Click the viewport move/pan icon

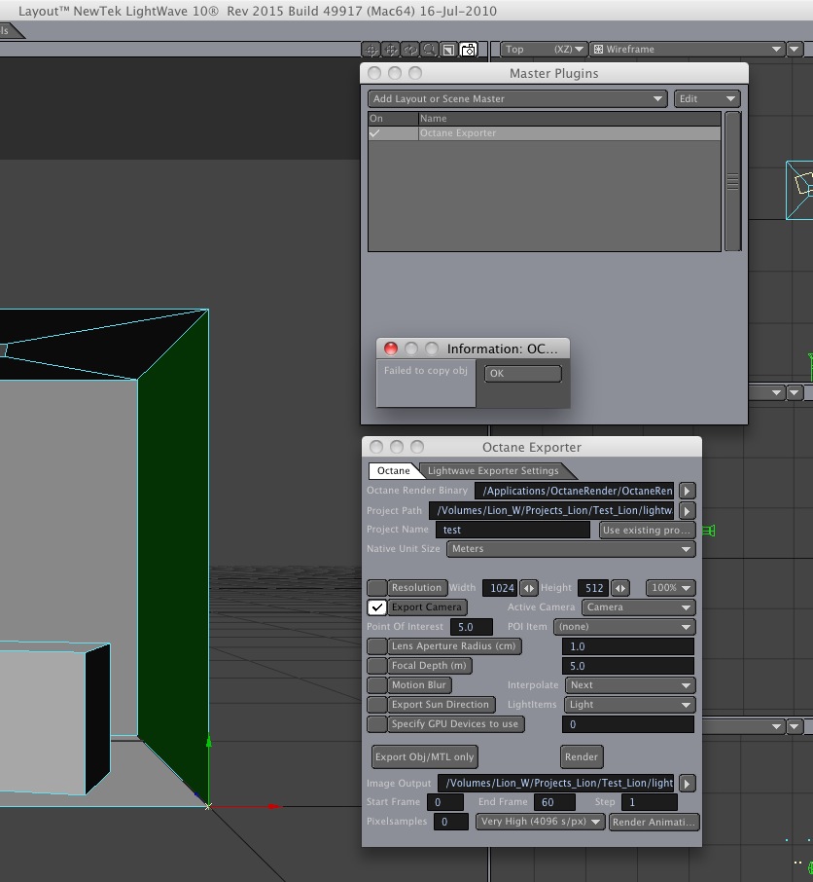tap(391, 50)
